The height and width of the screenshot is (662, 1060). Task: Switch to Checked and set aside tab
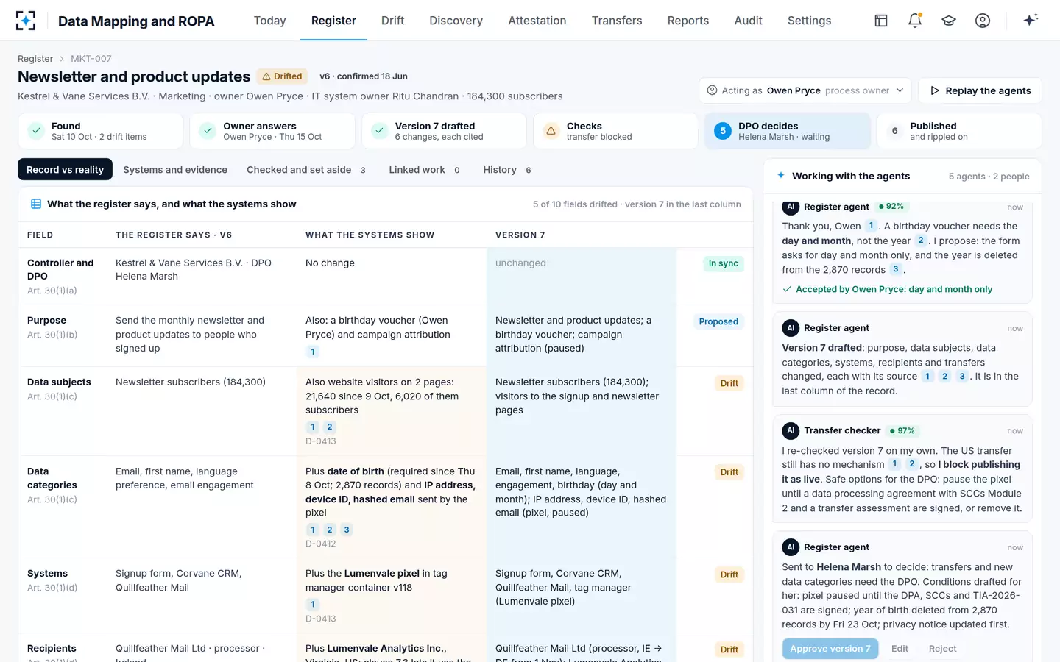point(306,170)
